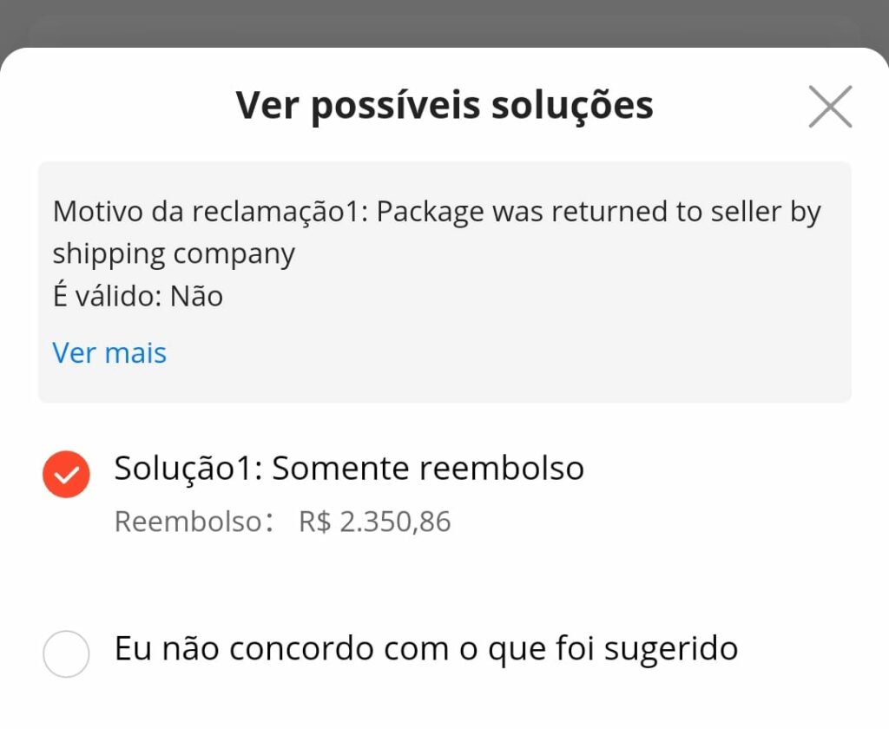Click the 'Solução1: Somente reembolso' label
This screenshot has width=889, height=729.
click(349, 469)
